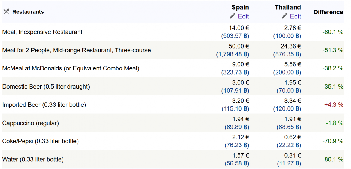
Task: Click the Spain column header
Action: click(x=240, y=7)
